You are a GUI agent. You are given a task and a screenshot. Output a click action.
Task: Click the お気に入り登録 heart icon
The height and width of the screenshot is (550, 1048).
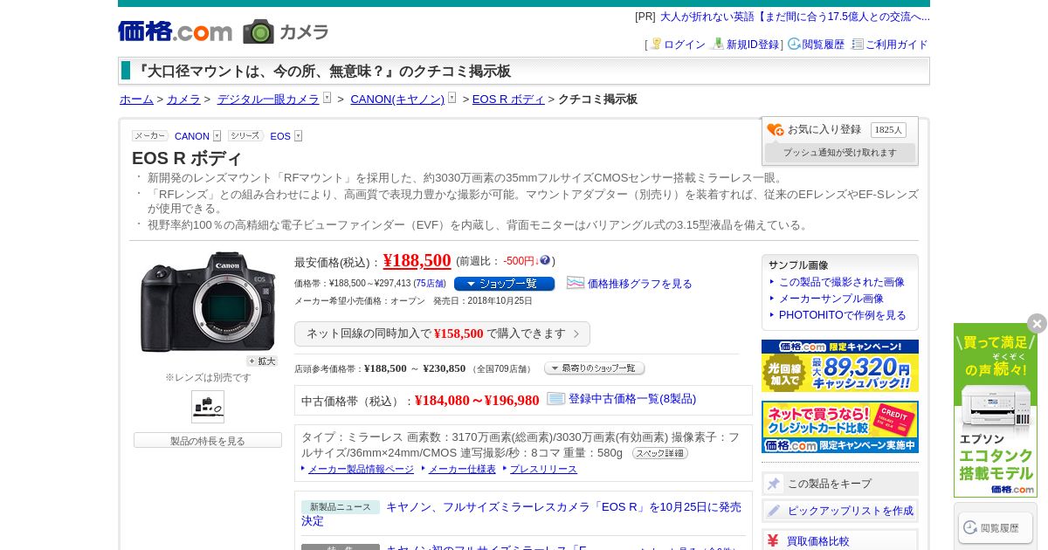[x=776, y=129]
